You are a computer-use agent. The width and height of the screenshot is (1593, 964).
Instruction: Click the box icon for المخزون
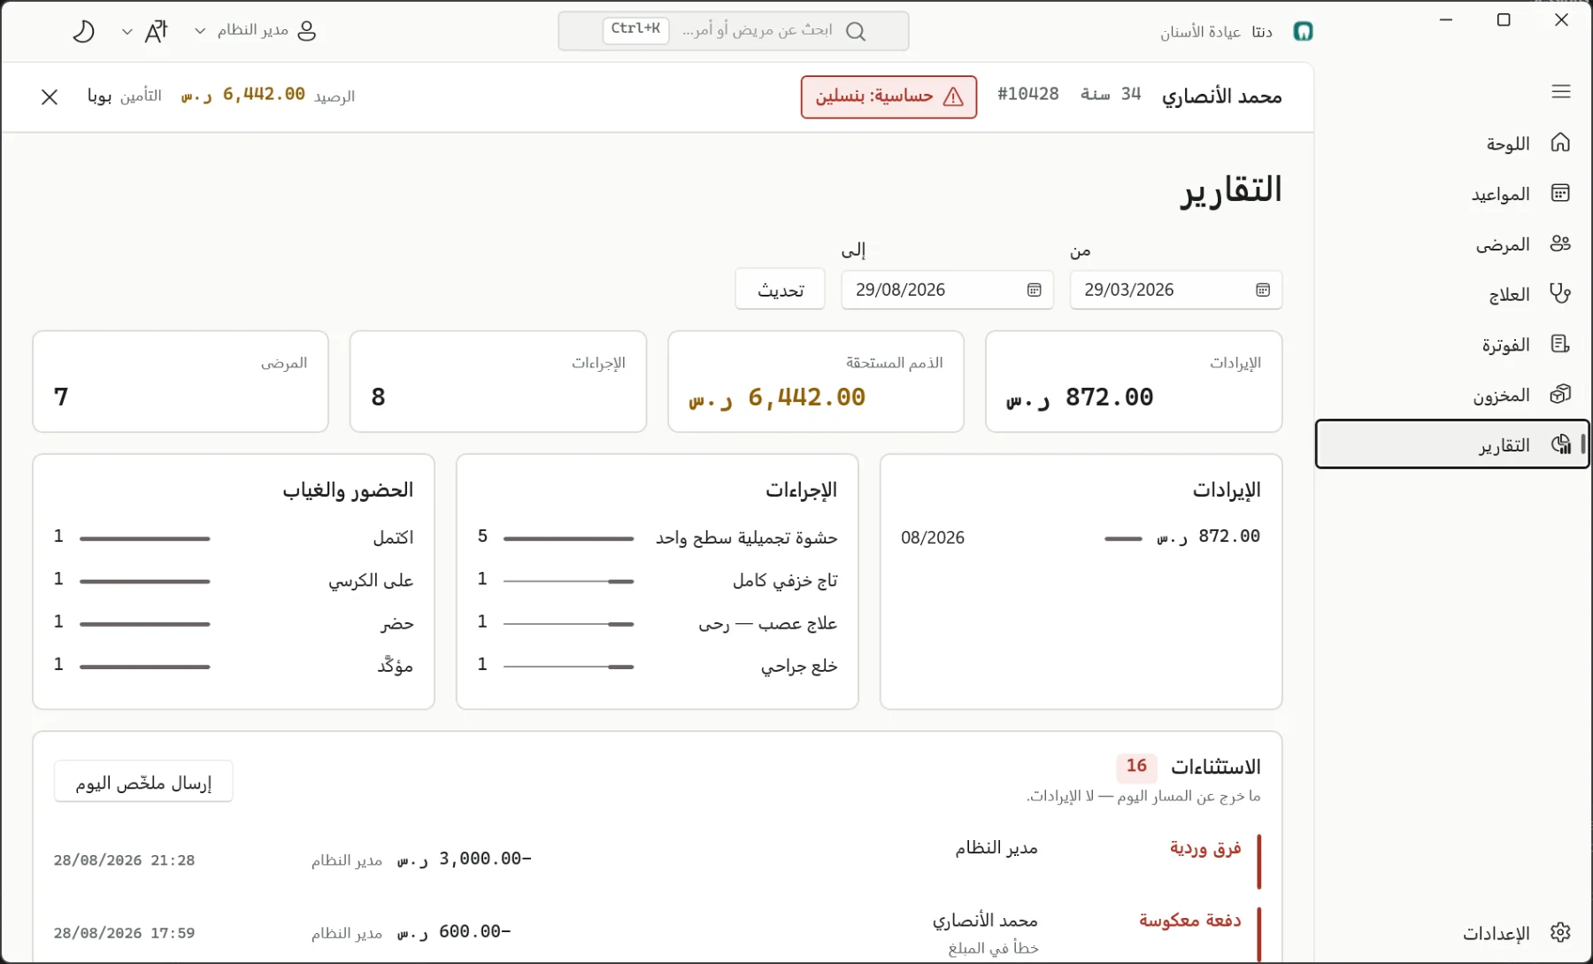tap(1560, 394)
